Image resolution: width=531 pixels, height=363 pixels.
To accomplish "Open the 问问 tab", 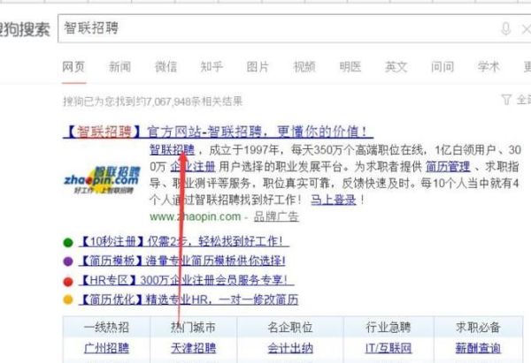I will [x=442, y=66].
